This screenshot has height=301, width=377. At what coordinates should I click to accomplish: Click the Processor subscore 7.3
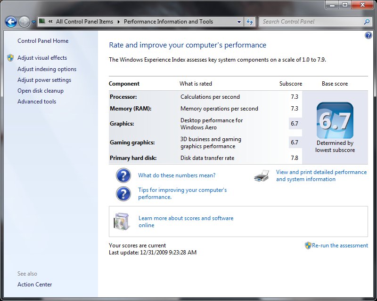click(295, 97)
